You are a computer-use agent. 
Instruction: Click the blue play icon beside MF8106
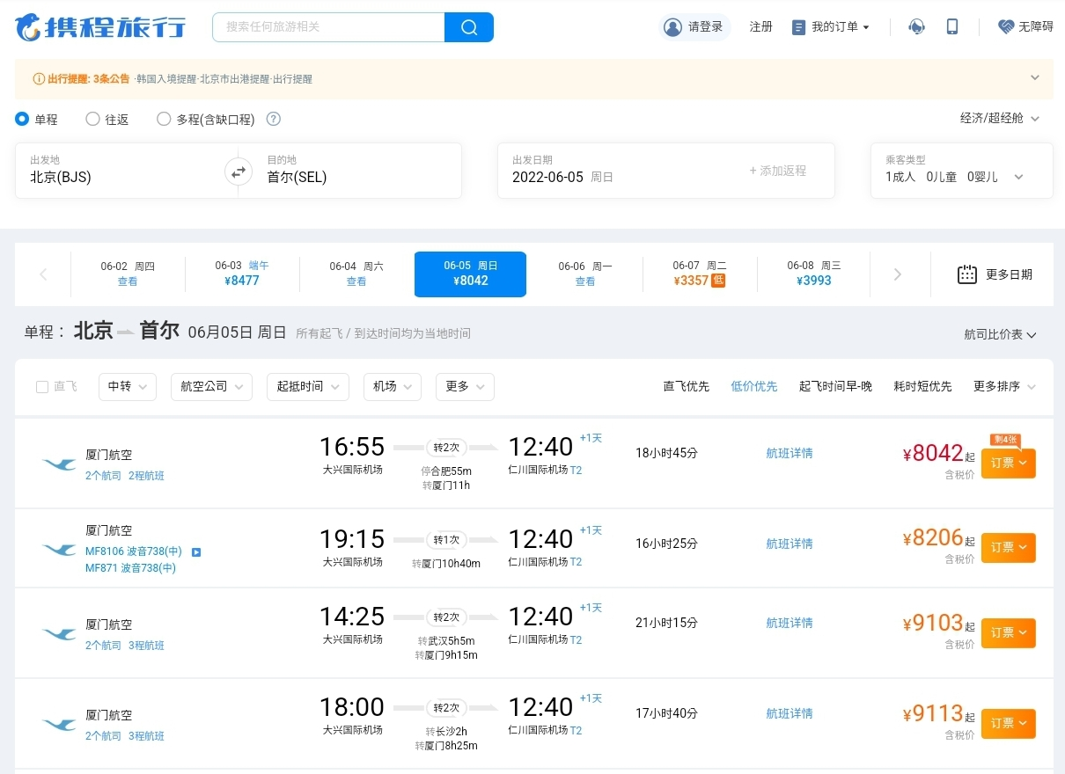196,552
